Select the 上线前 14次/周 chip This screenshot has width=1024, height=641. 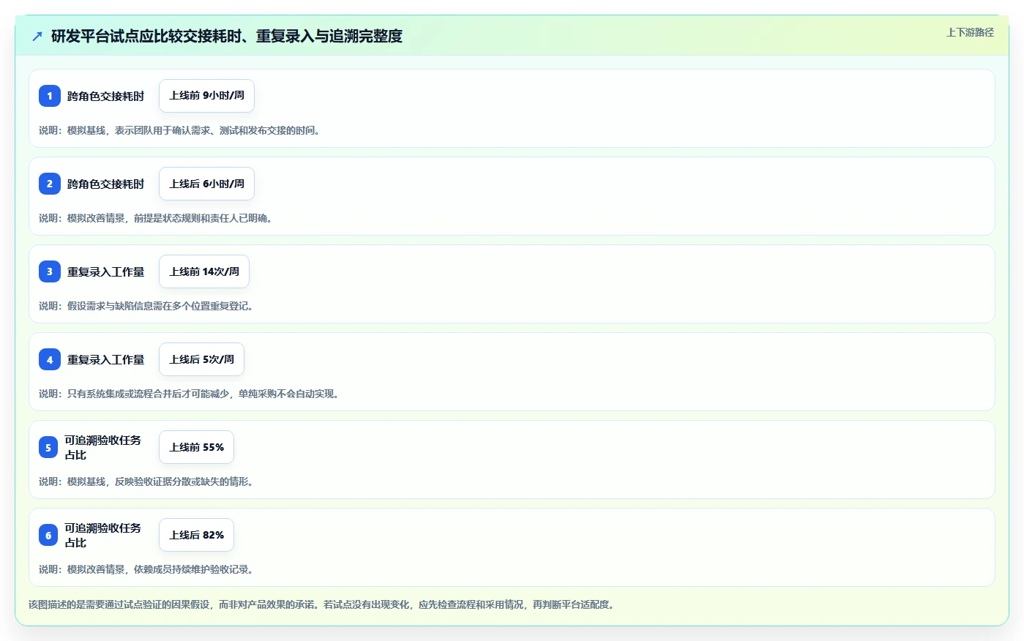[x=204, y=271]
